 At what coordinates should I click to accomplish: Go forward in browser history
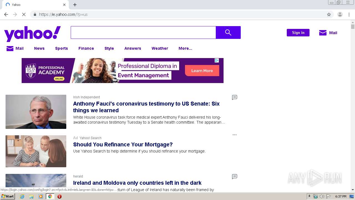pyautogui.click(x=15, y=14)
